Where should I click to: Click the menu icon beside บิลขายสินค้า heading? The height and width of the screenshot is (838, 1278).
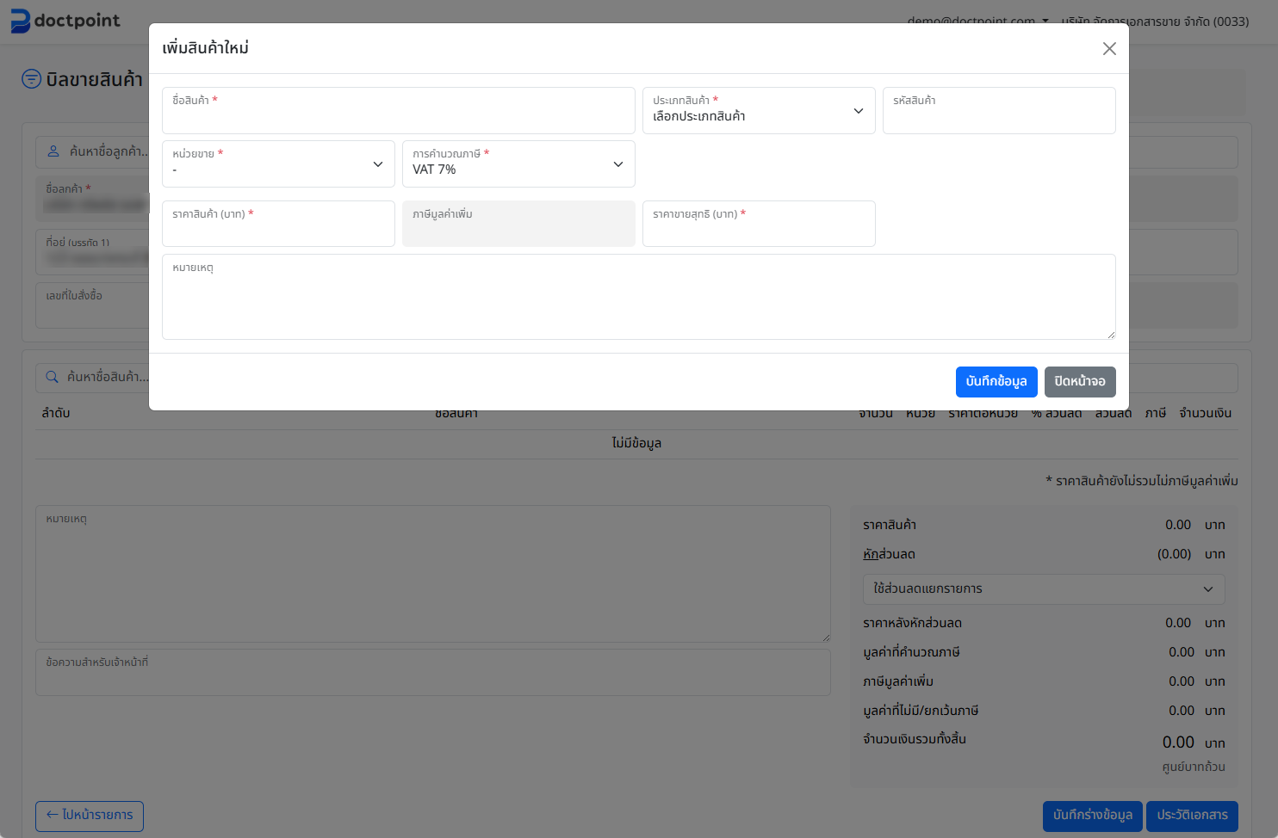point(31,79)
